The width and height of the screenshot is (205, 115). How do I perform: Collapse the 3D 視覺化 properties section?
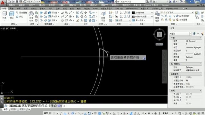point(200,64)
